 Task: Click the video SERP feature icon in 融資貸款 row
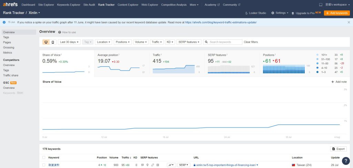[158, 165]
